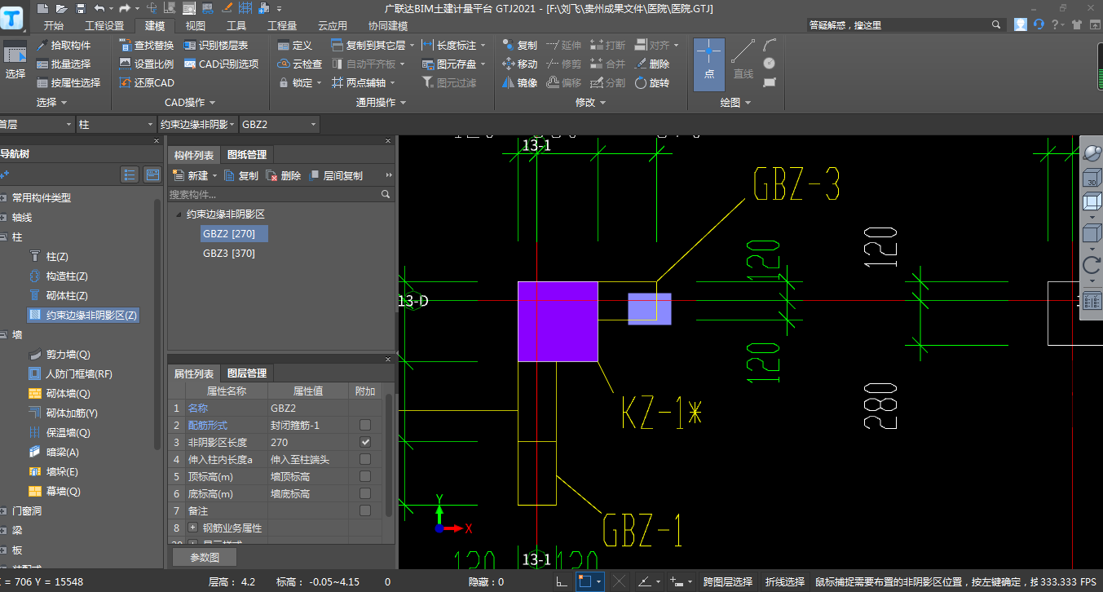This screenshot has height=592, width=1103.
Task: Click the user account avatar icon
Action: (x=1021, y=24)
